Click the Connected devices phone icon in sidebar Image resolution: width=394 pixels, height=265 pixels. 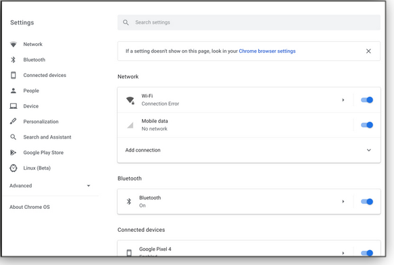tap(14, 75)
